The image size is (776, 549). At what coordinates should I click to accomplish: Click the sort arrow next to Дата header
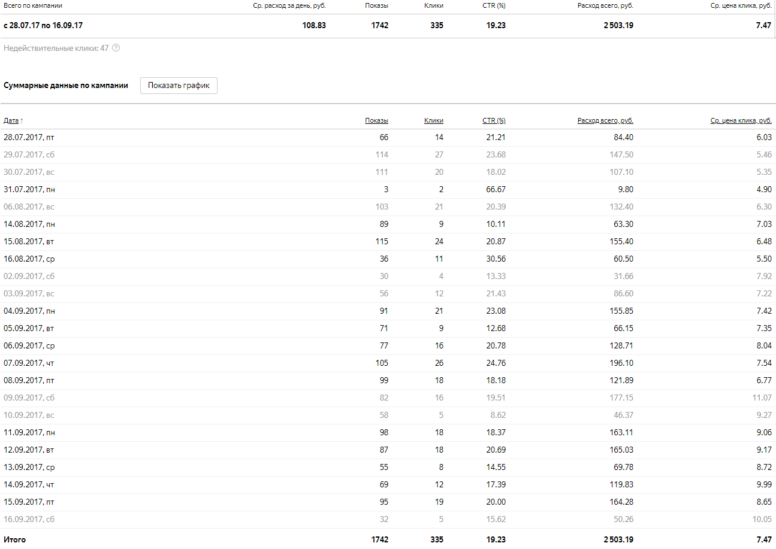click(x=22, y=121)
